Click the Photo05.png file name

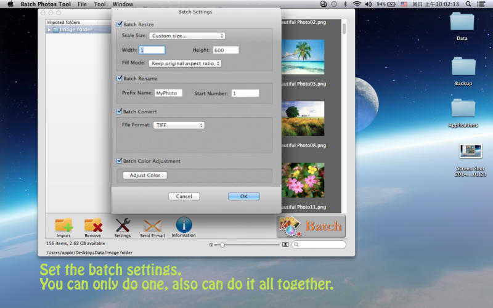304,84
